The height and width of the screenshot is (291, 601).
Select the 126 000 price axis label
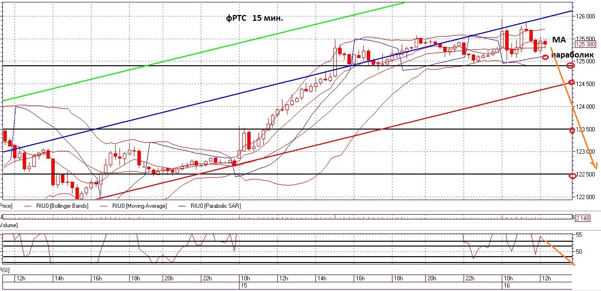(586, 16)
